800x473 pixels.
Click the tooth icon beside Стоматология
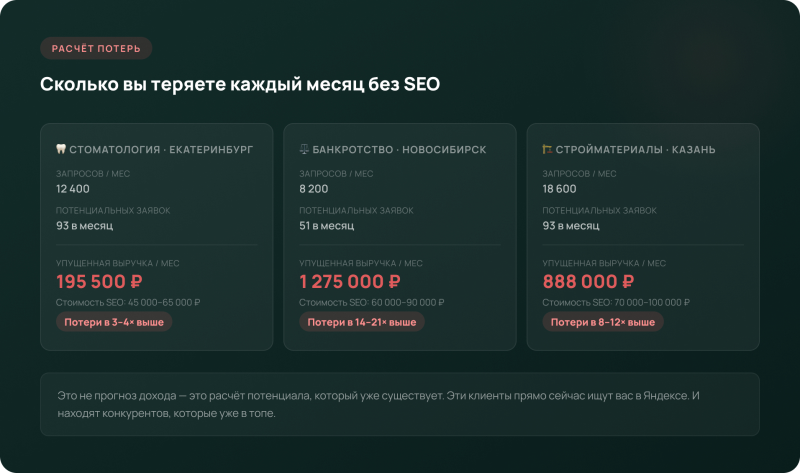click(61, 149)
